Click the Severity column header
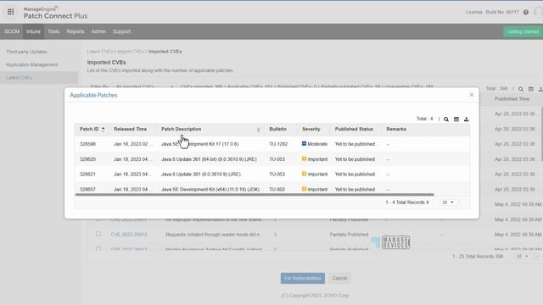 311,129
